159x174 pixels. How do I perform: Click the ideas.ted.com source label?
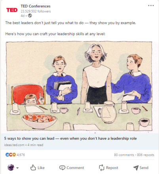coord(14,145)
